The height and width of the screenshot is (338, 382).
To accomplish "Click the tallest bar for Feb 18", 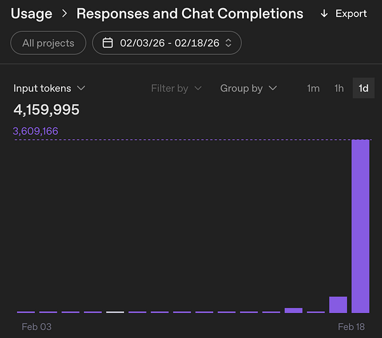I will (x=360, y=226).
